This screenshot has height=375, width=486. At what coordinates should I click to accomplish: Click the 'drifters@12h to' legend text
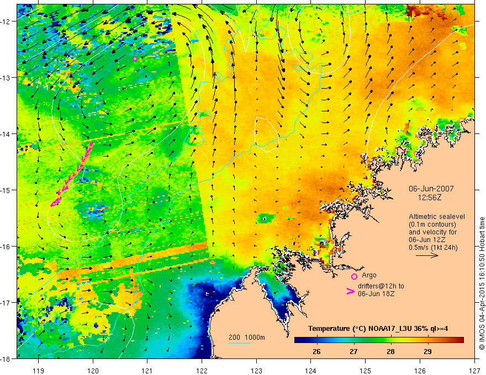381,286
